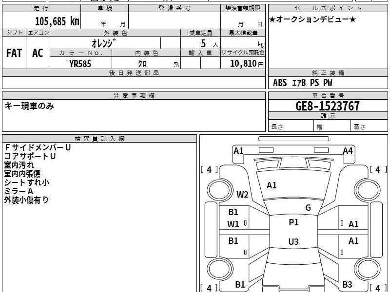390x292 pixels.
Task: Click the B3 mark near the rear corner
Action: 347,285
